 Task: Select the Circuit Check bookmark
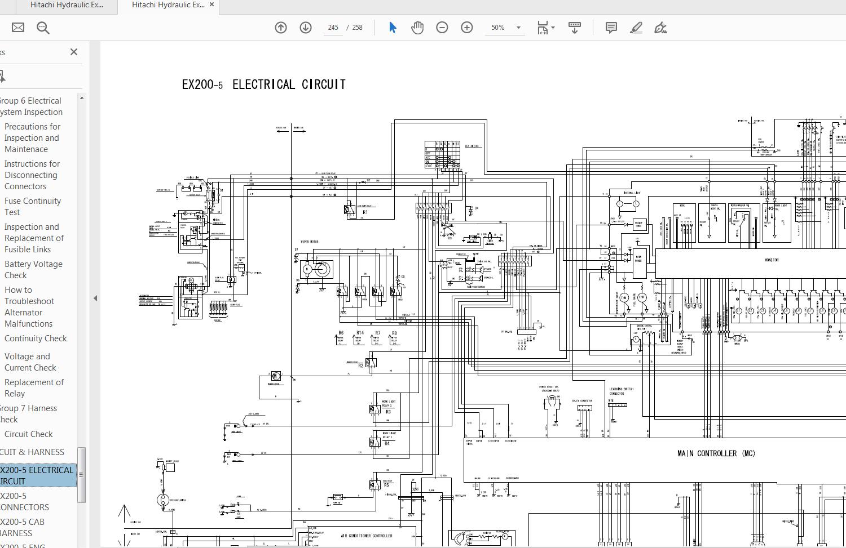coord(28,434)
